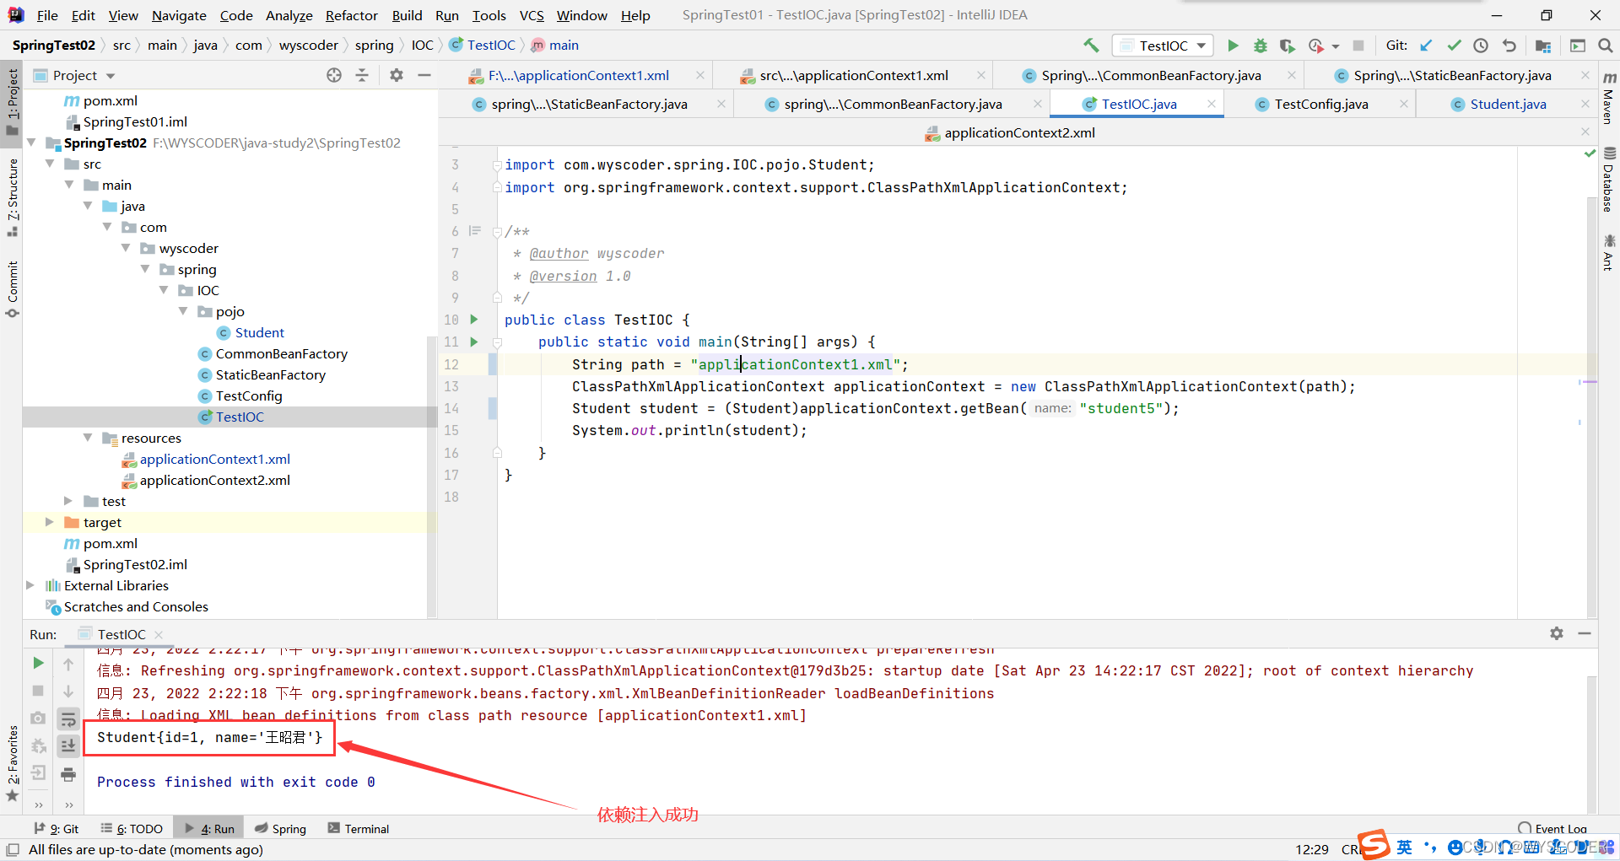The height and width of the screenshot is (861, 1620).
Task: Open the Navigate menu
Action: [x=179, y=15]
